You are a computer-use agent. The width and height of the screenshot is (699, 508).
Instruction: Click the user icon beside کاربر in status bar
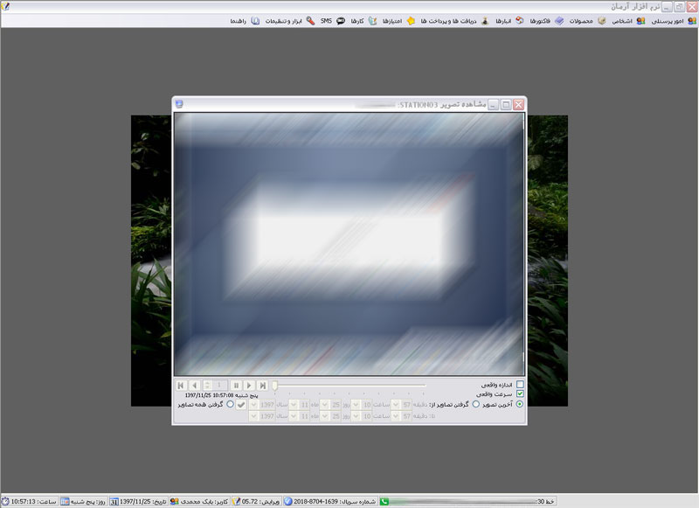pos(175,502)
